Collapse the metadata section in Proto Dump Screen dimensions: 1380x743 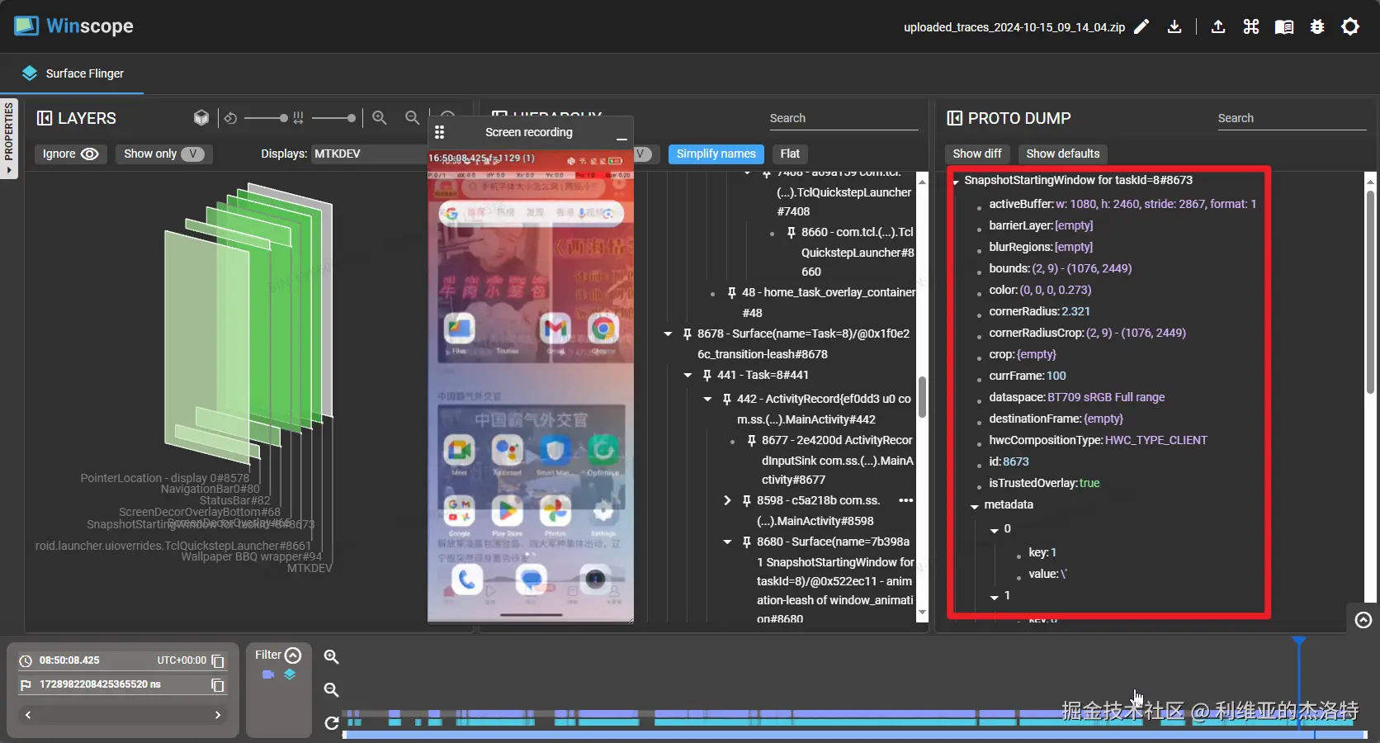click(975, 505)
